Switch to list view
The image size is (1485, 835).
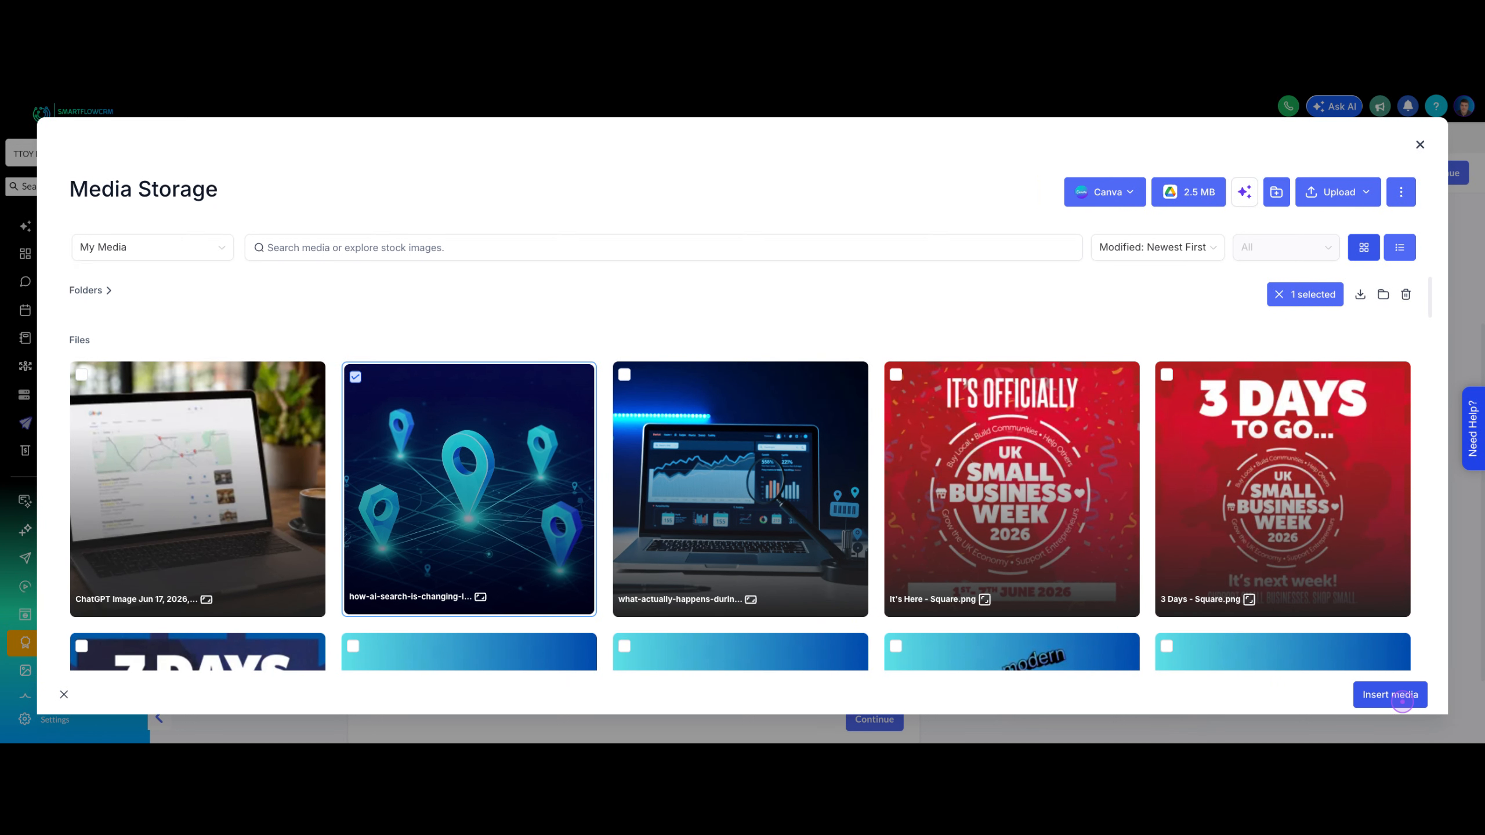pos(1400,248)
